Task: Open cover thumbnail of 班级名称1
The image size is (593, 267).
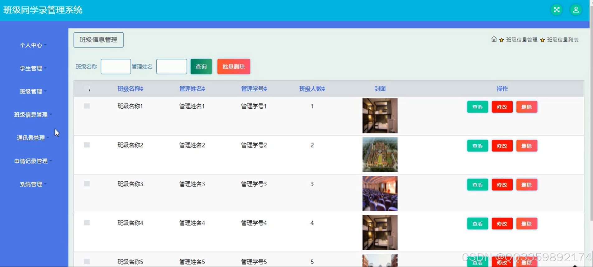Action: coord(380,116)
